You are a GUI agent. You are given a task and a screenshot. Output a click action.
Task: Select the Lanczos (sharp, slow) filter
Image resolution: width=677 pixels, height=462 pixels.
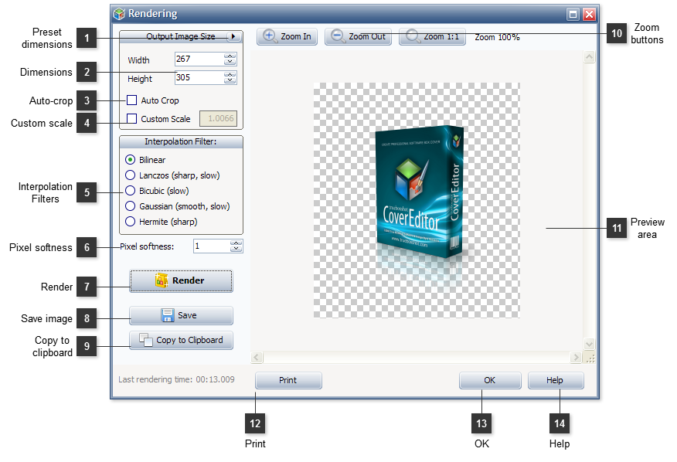pos(130,175)
